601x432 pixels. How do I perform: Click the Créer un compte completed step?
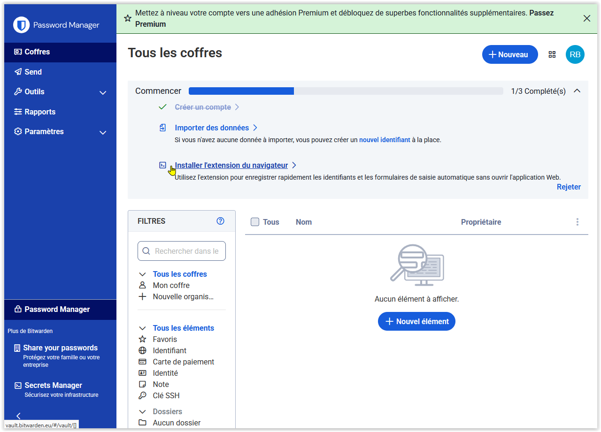203,107
